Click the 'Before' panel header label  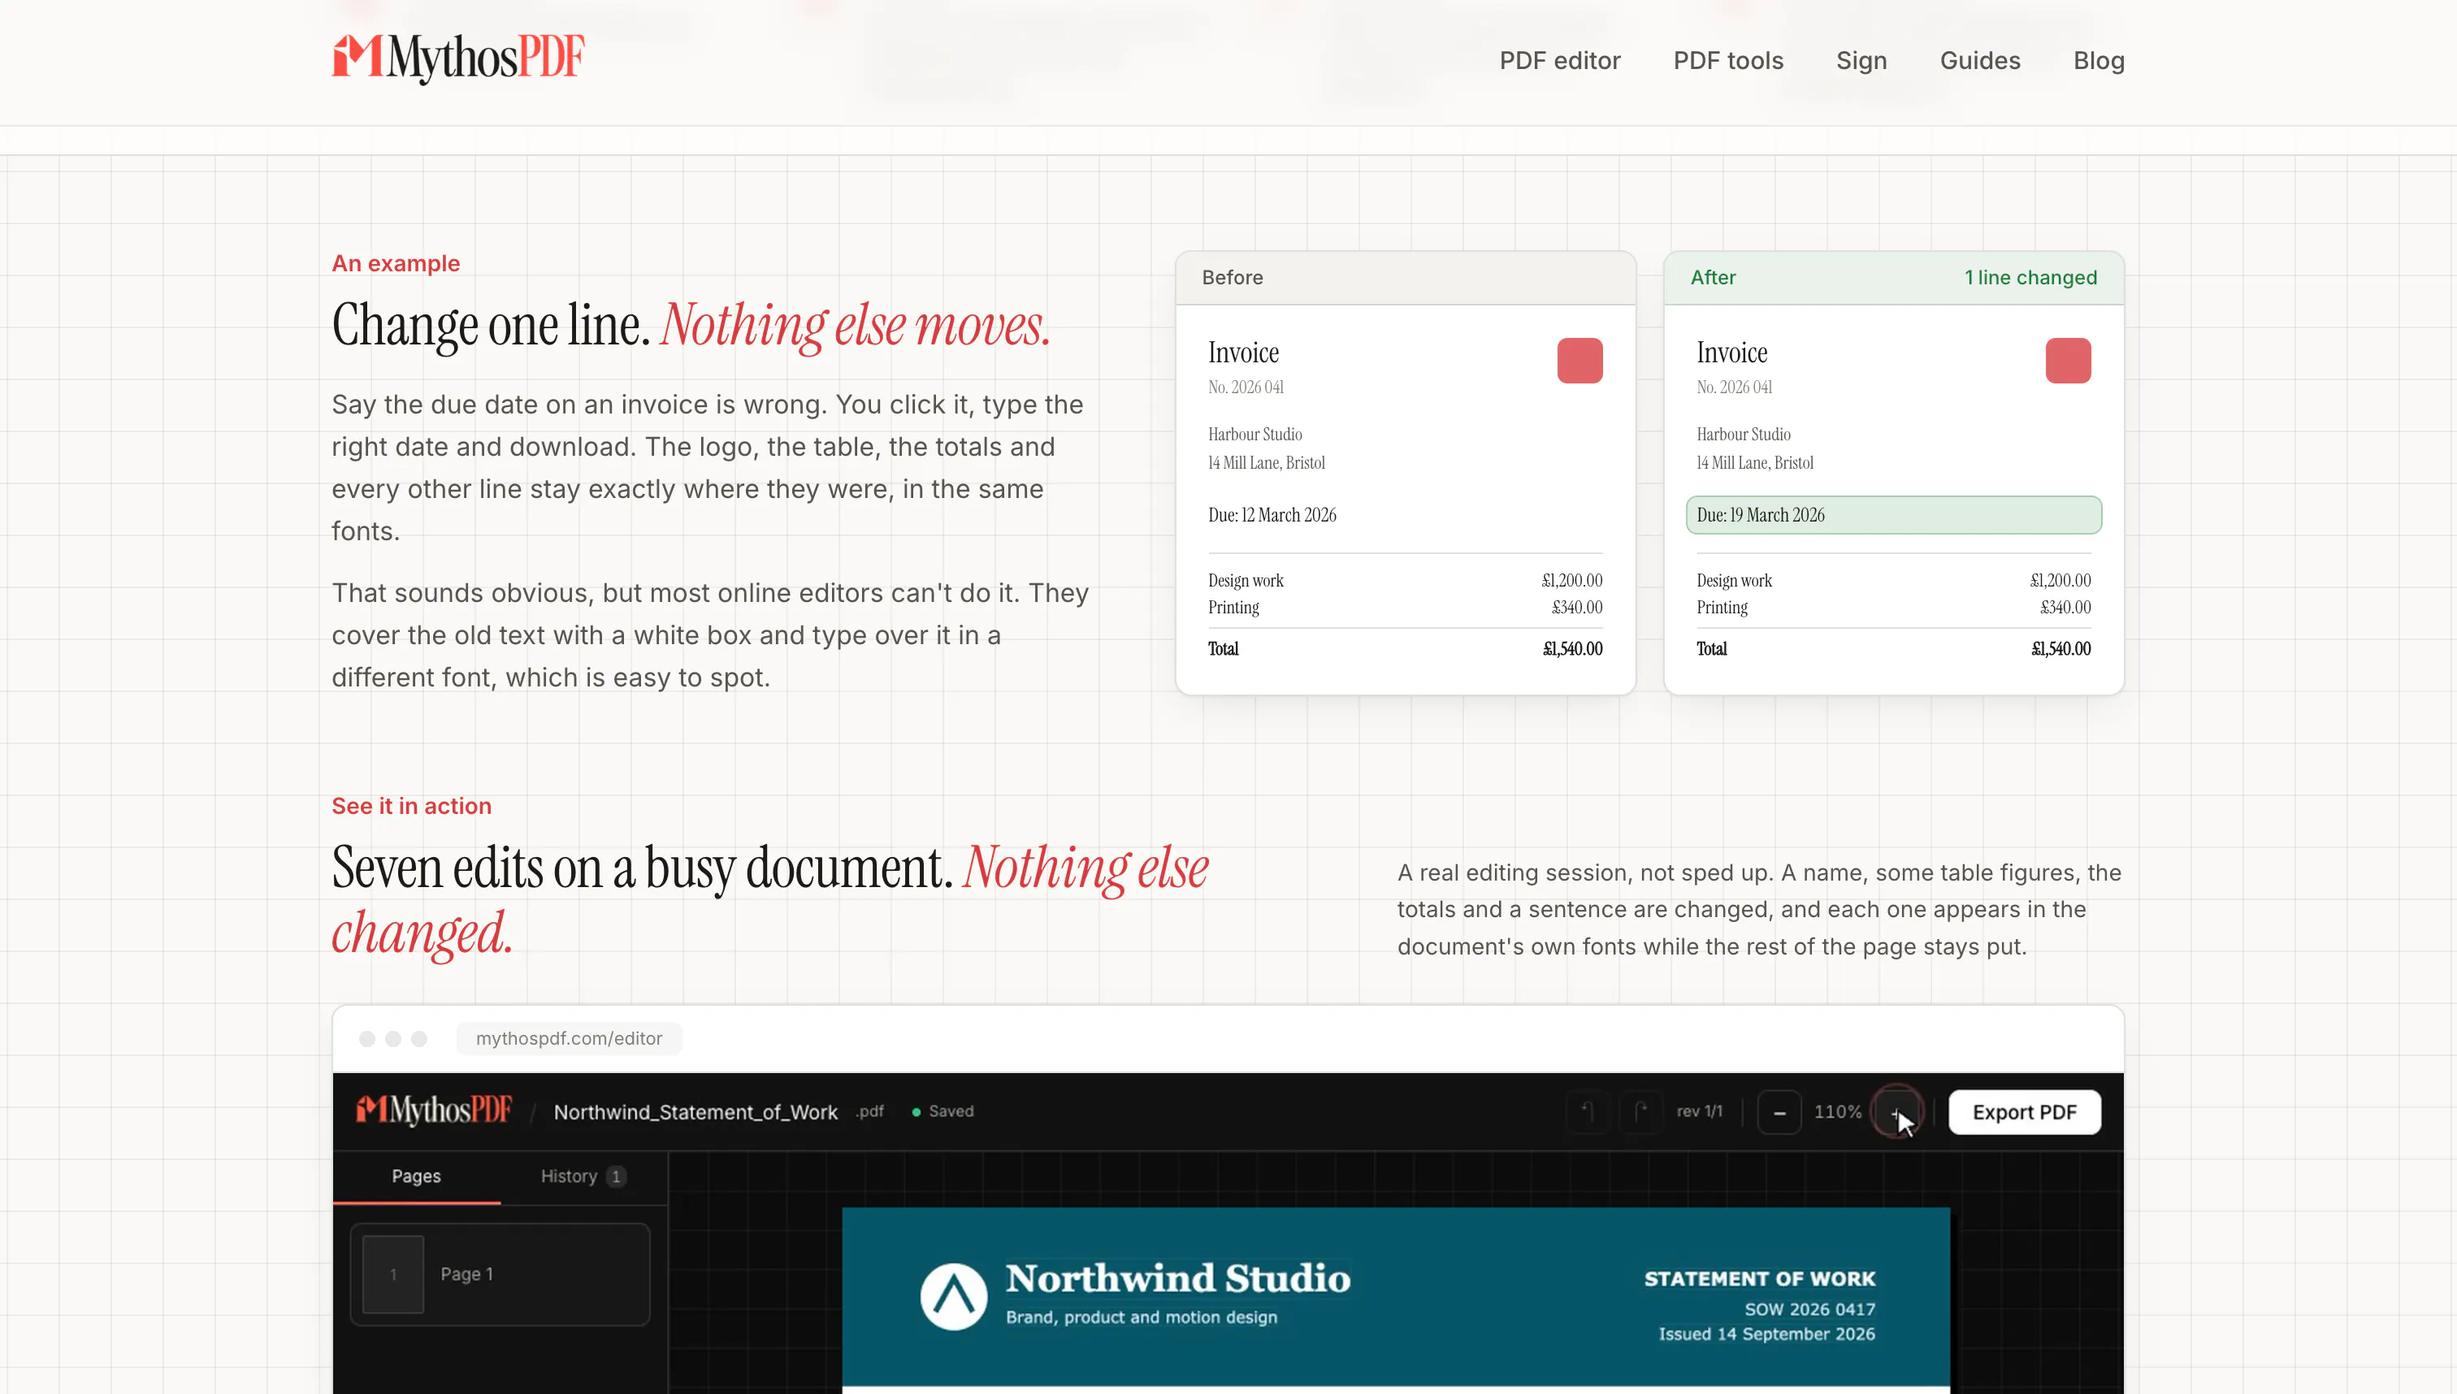pyautogui.click(x=1233, y=278)
